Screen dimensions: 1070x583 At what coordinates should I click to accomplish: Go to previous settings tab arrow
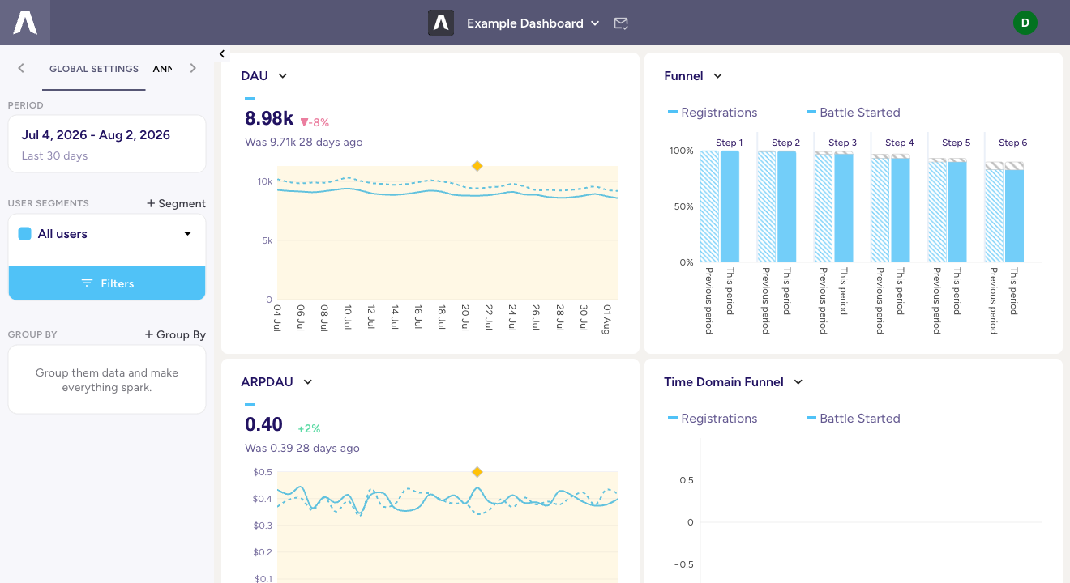(21, 68)
